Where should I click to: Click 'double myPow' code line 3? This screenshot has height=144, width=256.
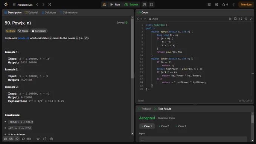[x=172, y=32]
